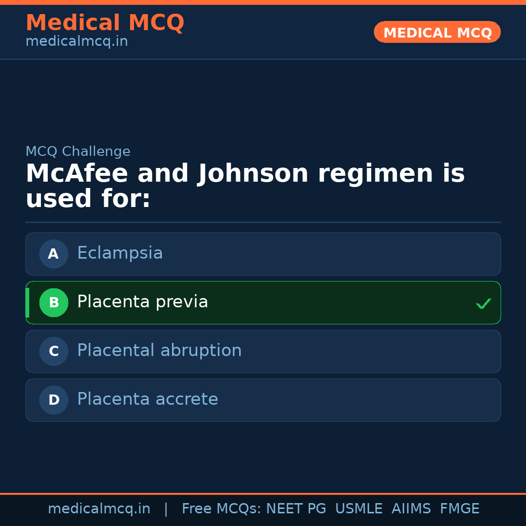Click the circular A letter badge
The height and width of the screenshot is (526, 526).
(54, 254)
